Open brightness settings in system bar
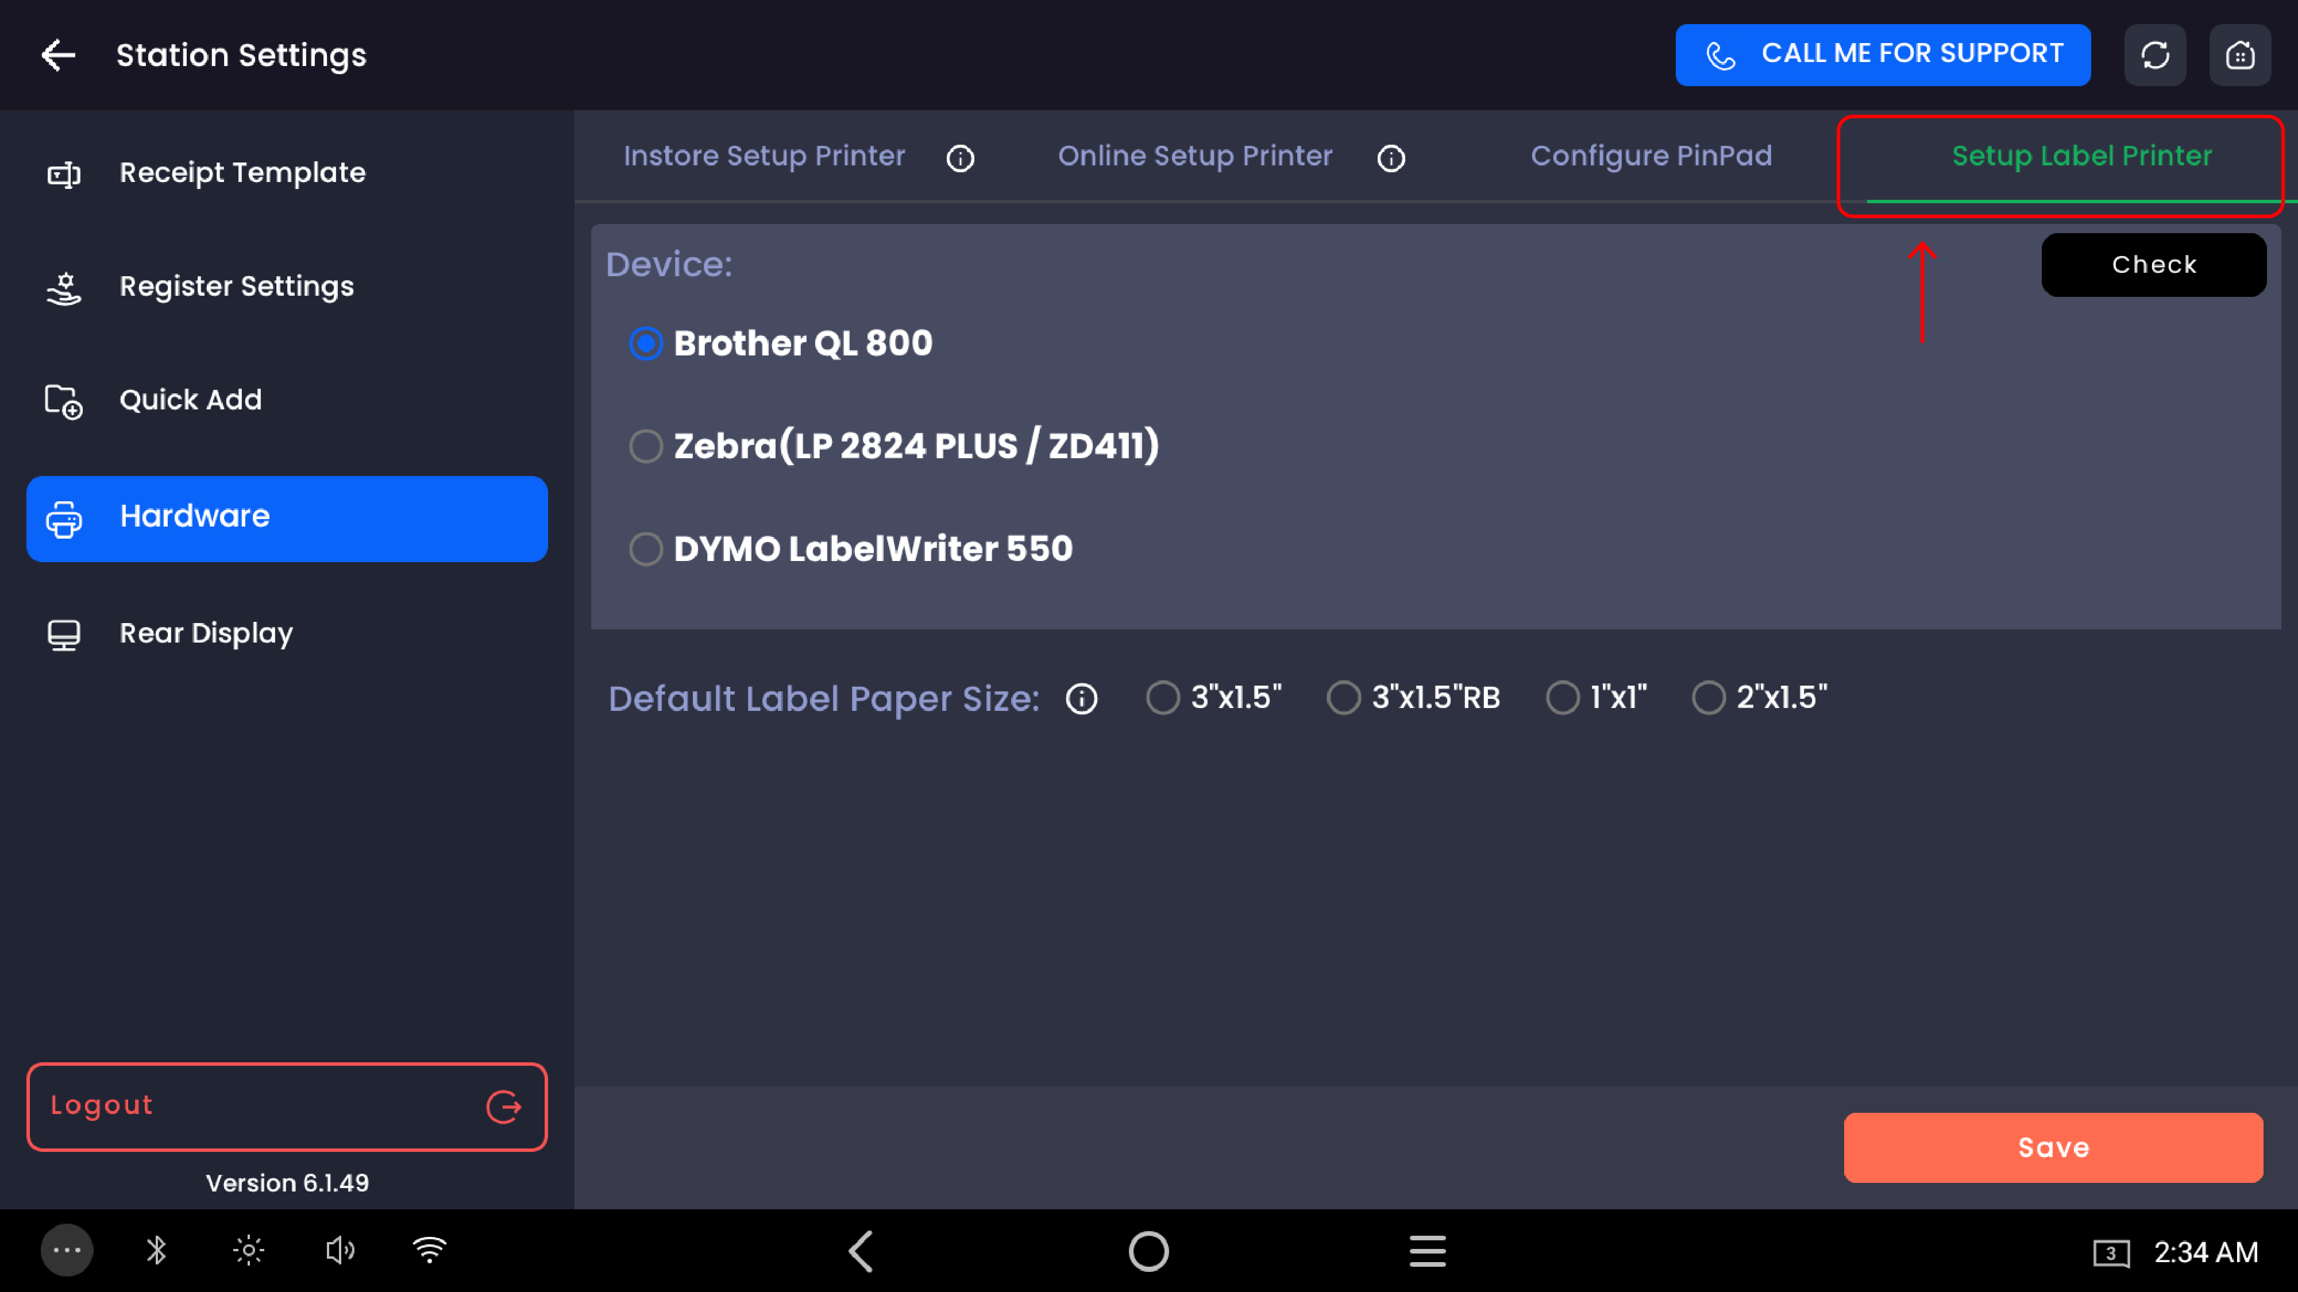The height and width of the screenshot is (1292, 2298). (x=248, y=1250)
